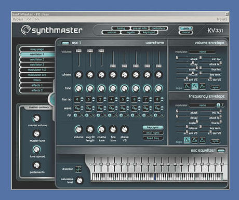
Task: Toggle the osc equalizer enable switch
Action: tap(221, 151)
